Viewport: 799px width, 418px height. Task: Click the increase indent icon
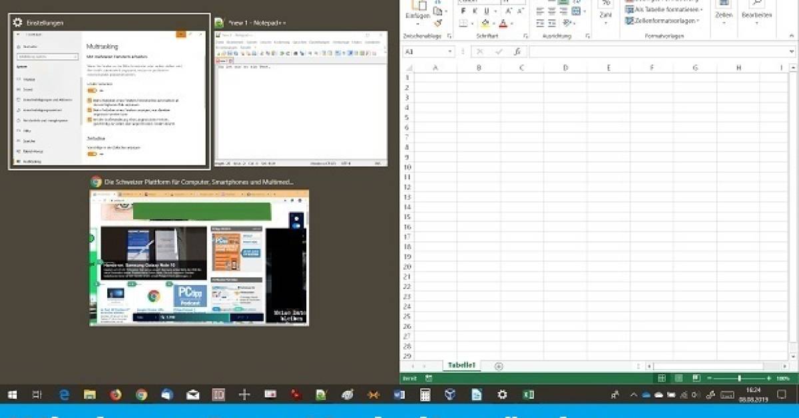[x=551, y=23]
